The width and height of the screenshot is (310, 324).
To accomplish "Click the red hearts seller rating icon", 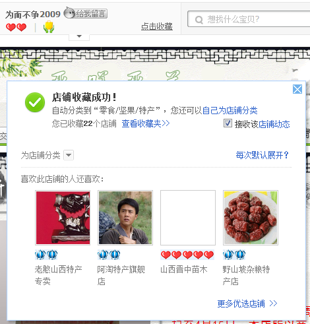I will click(x=16, y=28).
